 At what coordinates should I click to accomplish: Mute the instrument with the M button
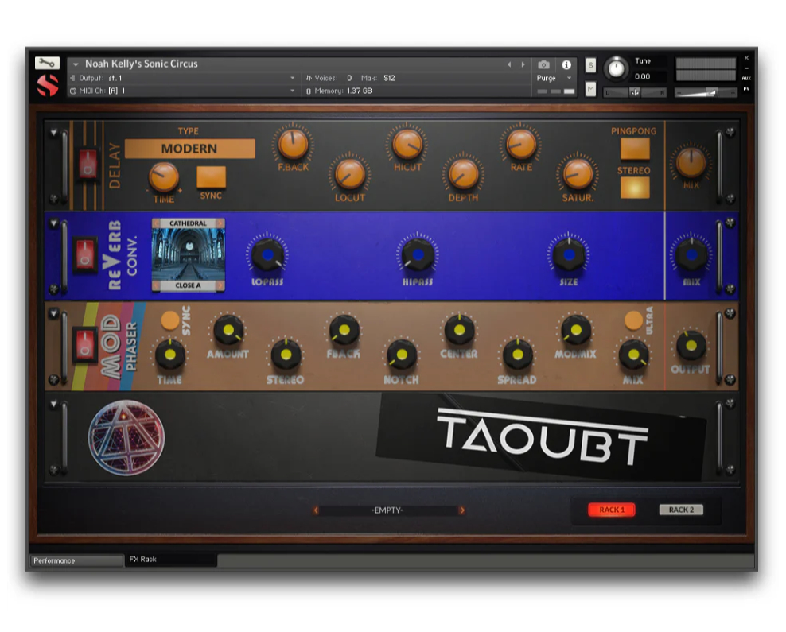[x=591, y=90]
